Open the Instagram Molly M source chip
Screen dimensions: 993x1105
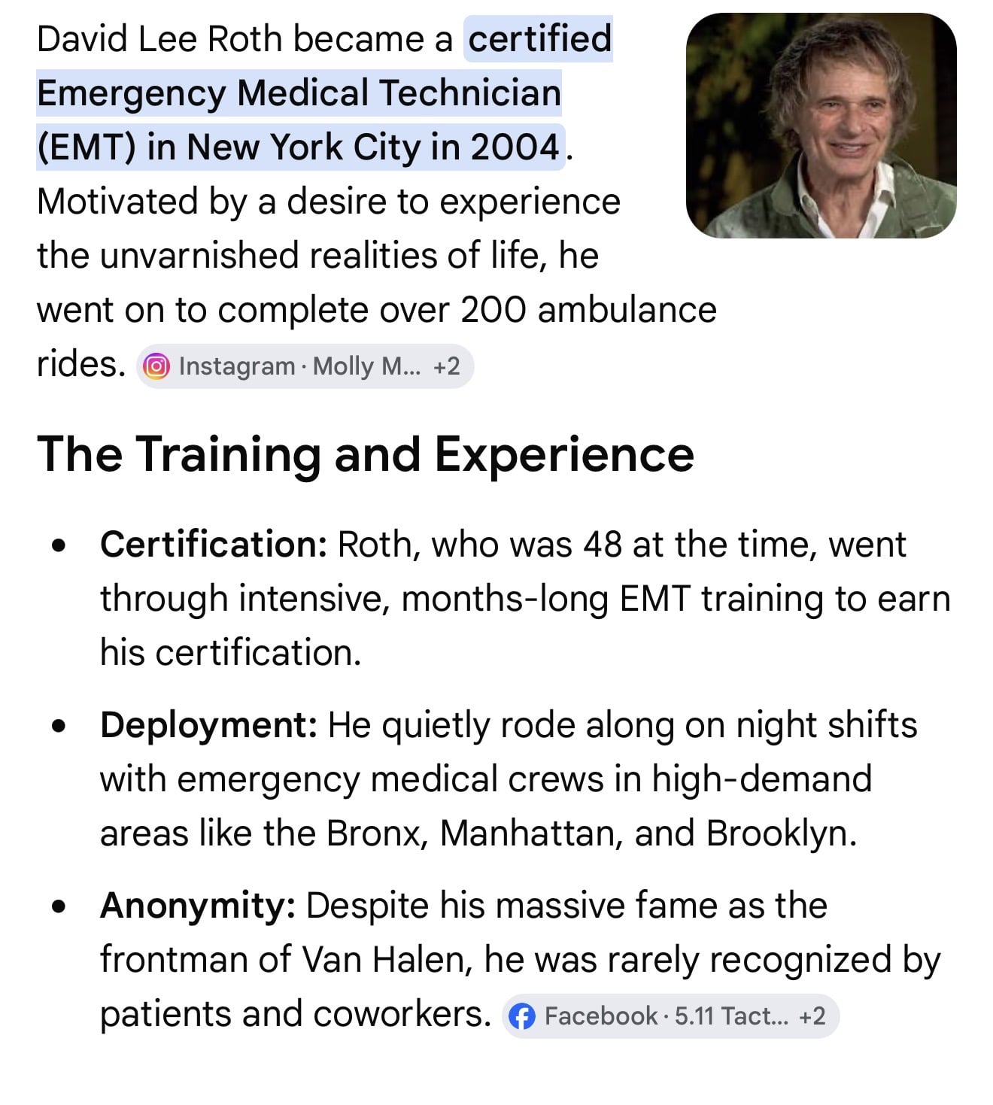[x=305, y=366]
